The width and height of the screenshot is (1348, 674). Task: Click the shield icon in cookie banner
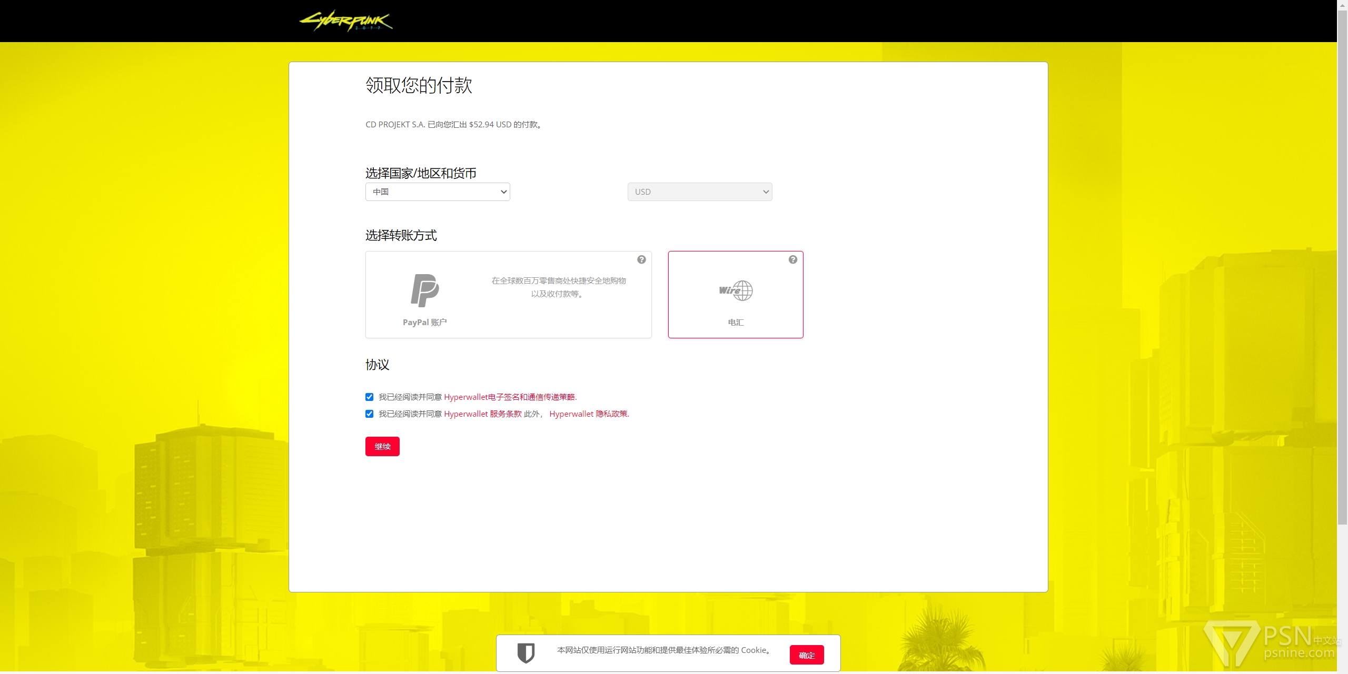point(526,653)
